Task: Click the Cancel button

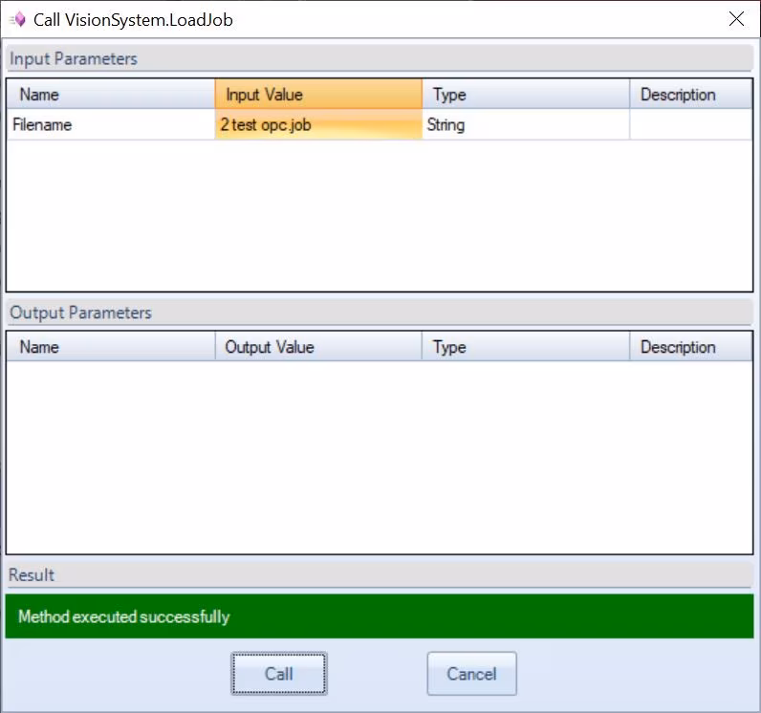Action: coord(471,674)
